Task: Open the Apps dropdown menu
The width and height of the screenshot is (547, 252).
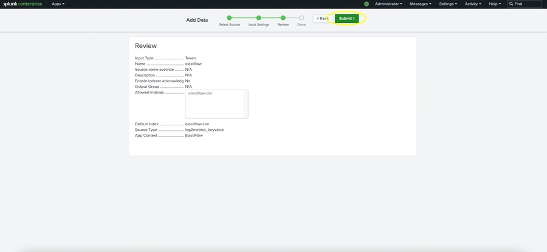Action: tap(58, 4)
